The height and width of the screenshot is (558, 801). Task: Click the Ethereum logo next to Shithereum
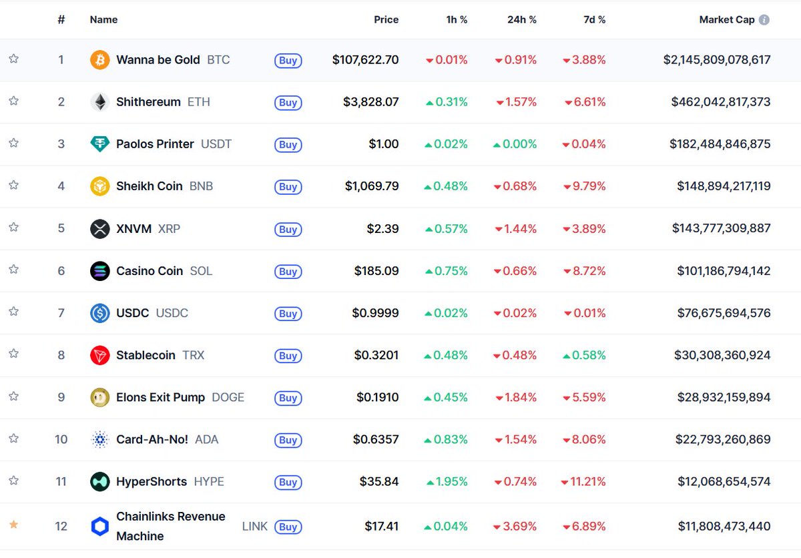pos(99,102)
